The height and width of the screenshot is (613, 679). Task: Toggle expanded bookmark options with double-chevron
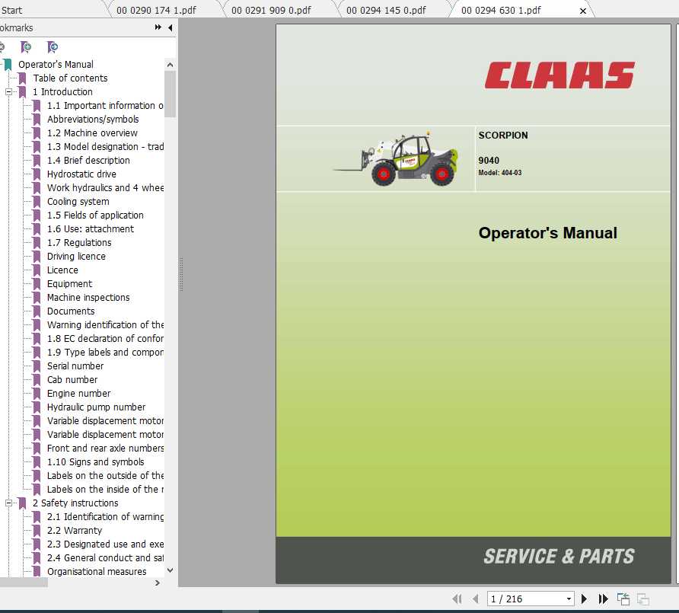point(158,27)
